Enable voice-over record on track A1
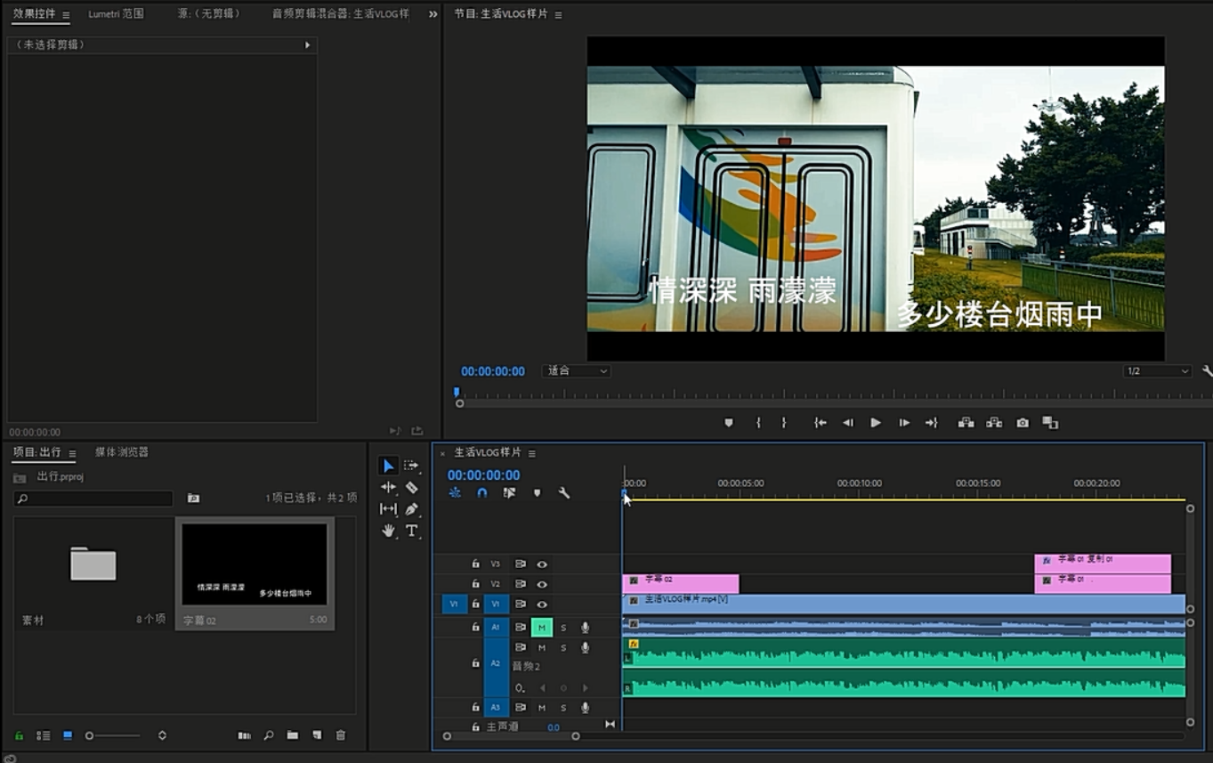The image size is (1213, 763). click(x=585, y=628)
